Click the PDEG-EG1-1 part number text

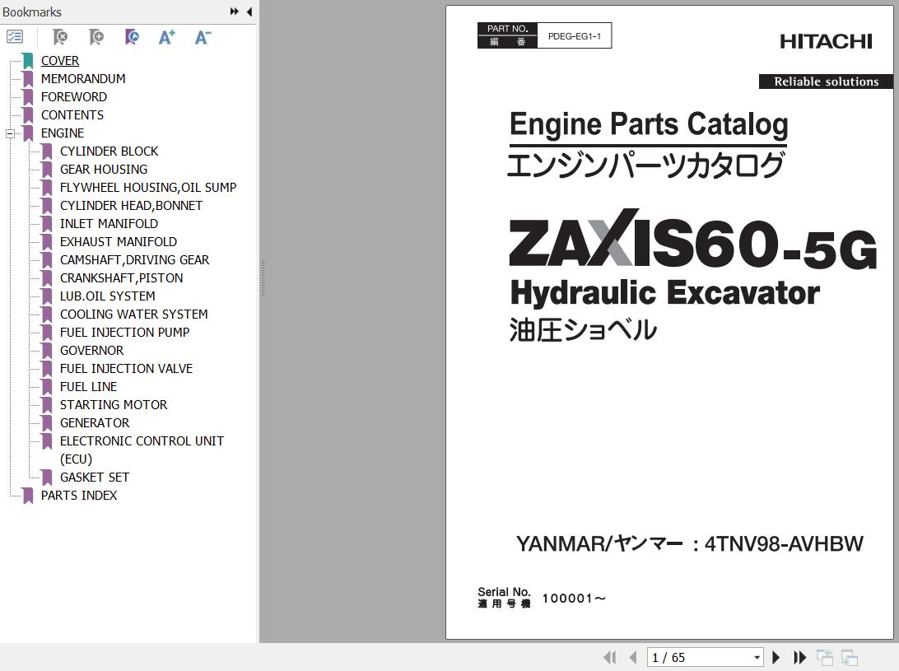[x=575, y=36]
